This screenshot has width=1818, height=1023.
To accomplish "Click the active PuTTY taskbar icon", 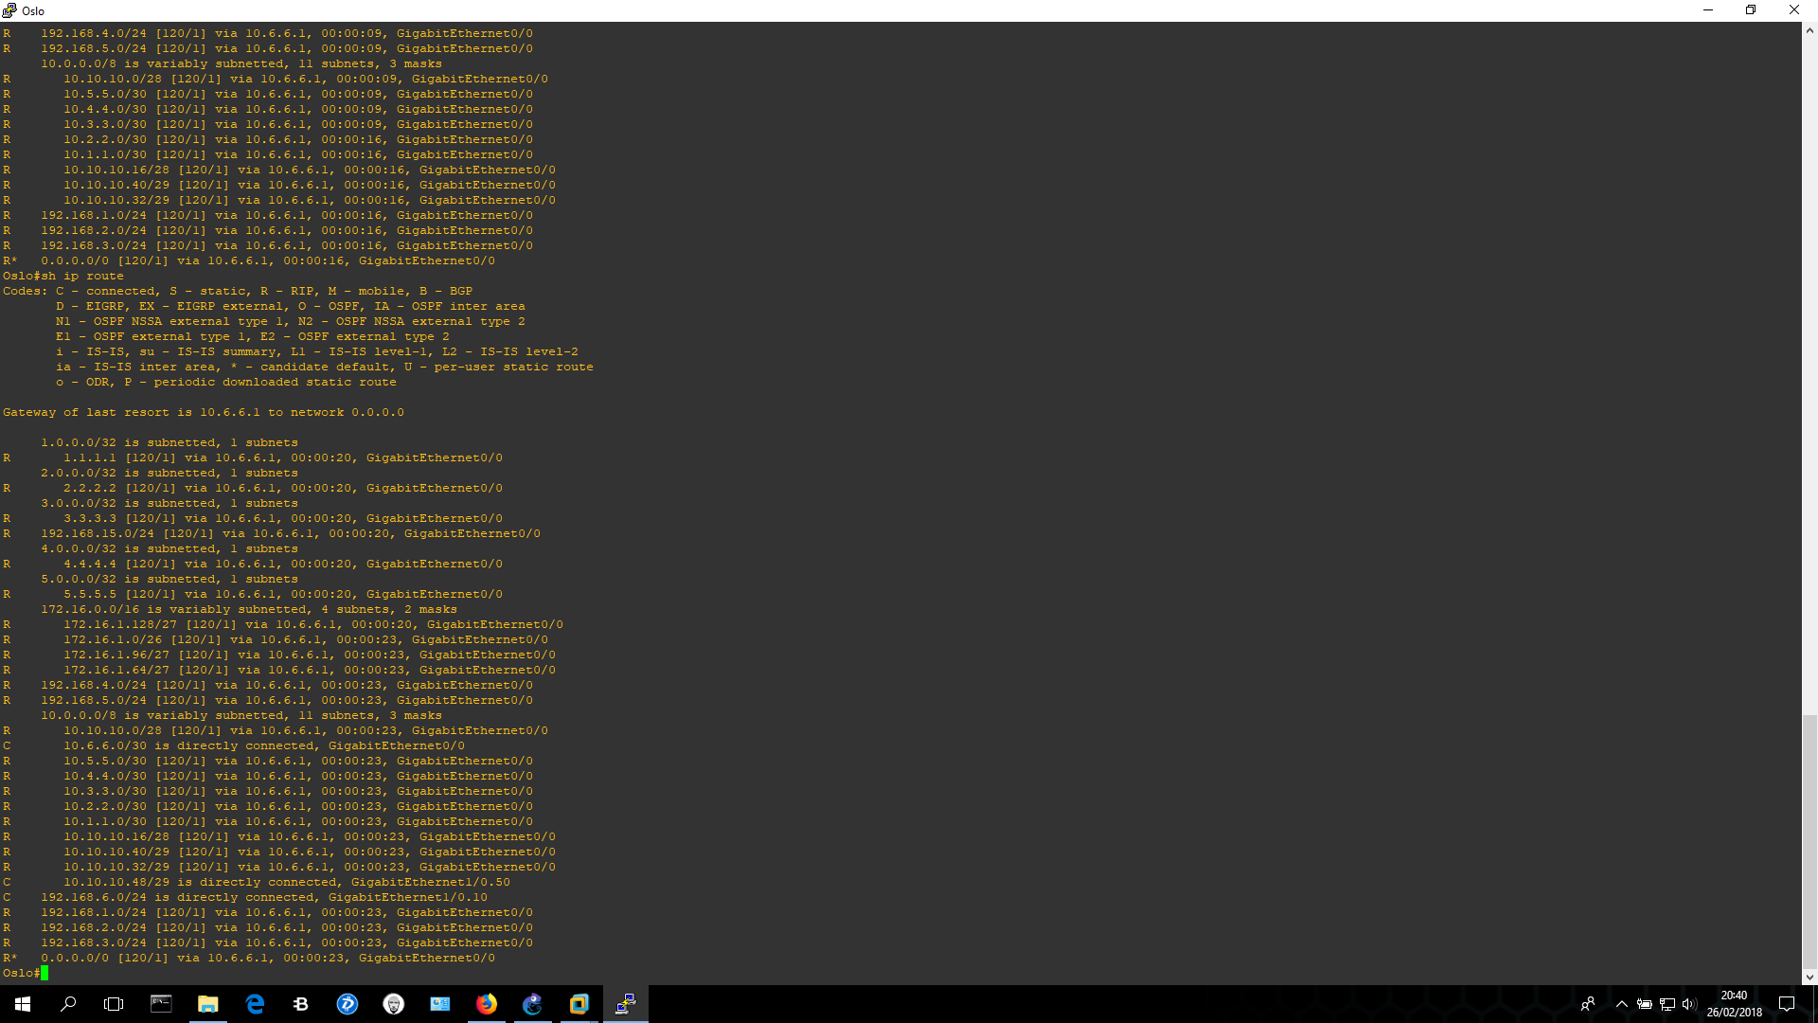I will [x=625, y=1004].
